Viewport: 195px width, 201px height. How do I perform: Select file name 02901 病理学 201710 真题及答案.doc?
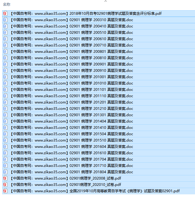(x=101, y=166)
